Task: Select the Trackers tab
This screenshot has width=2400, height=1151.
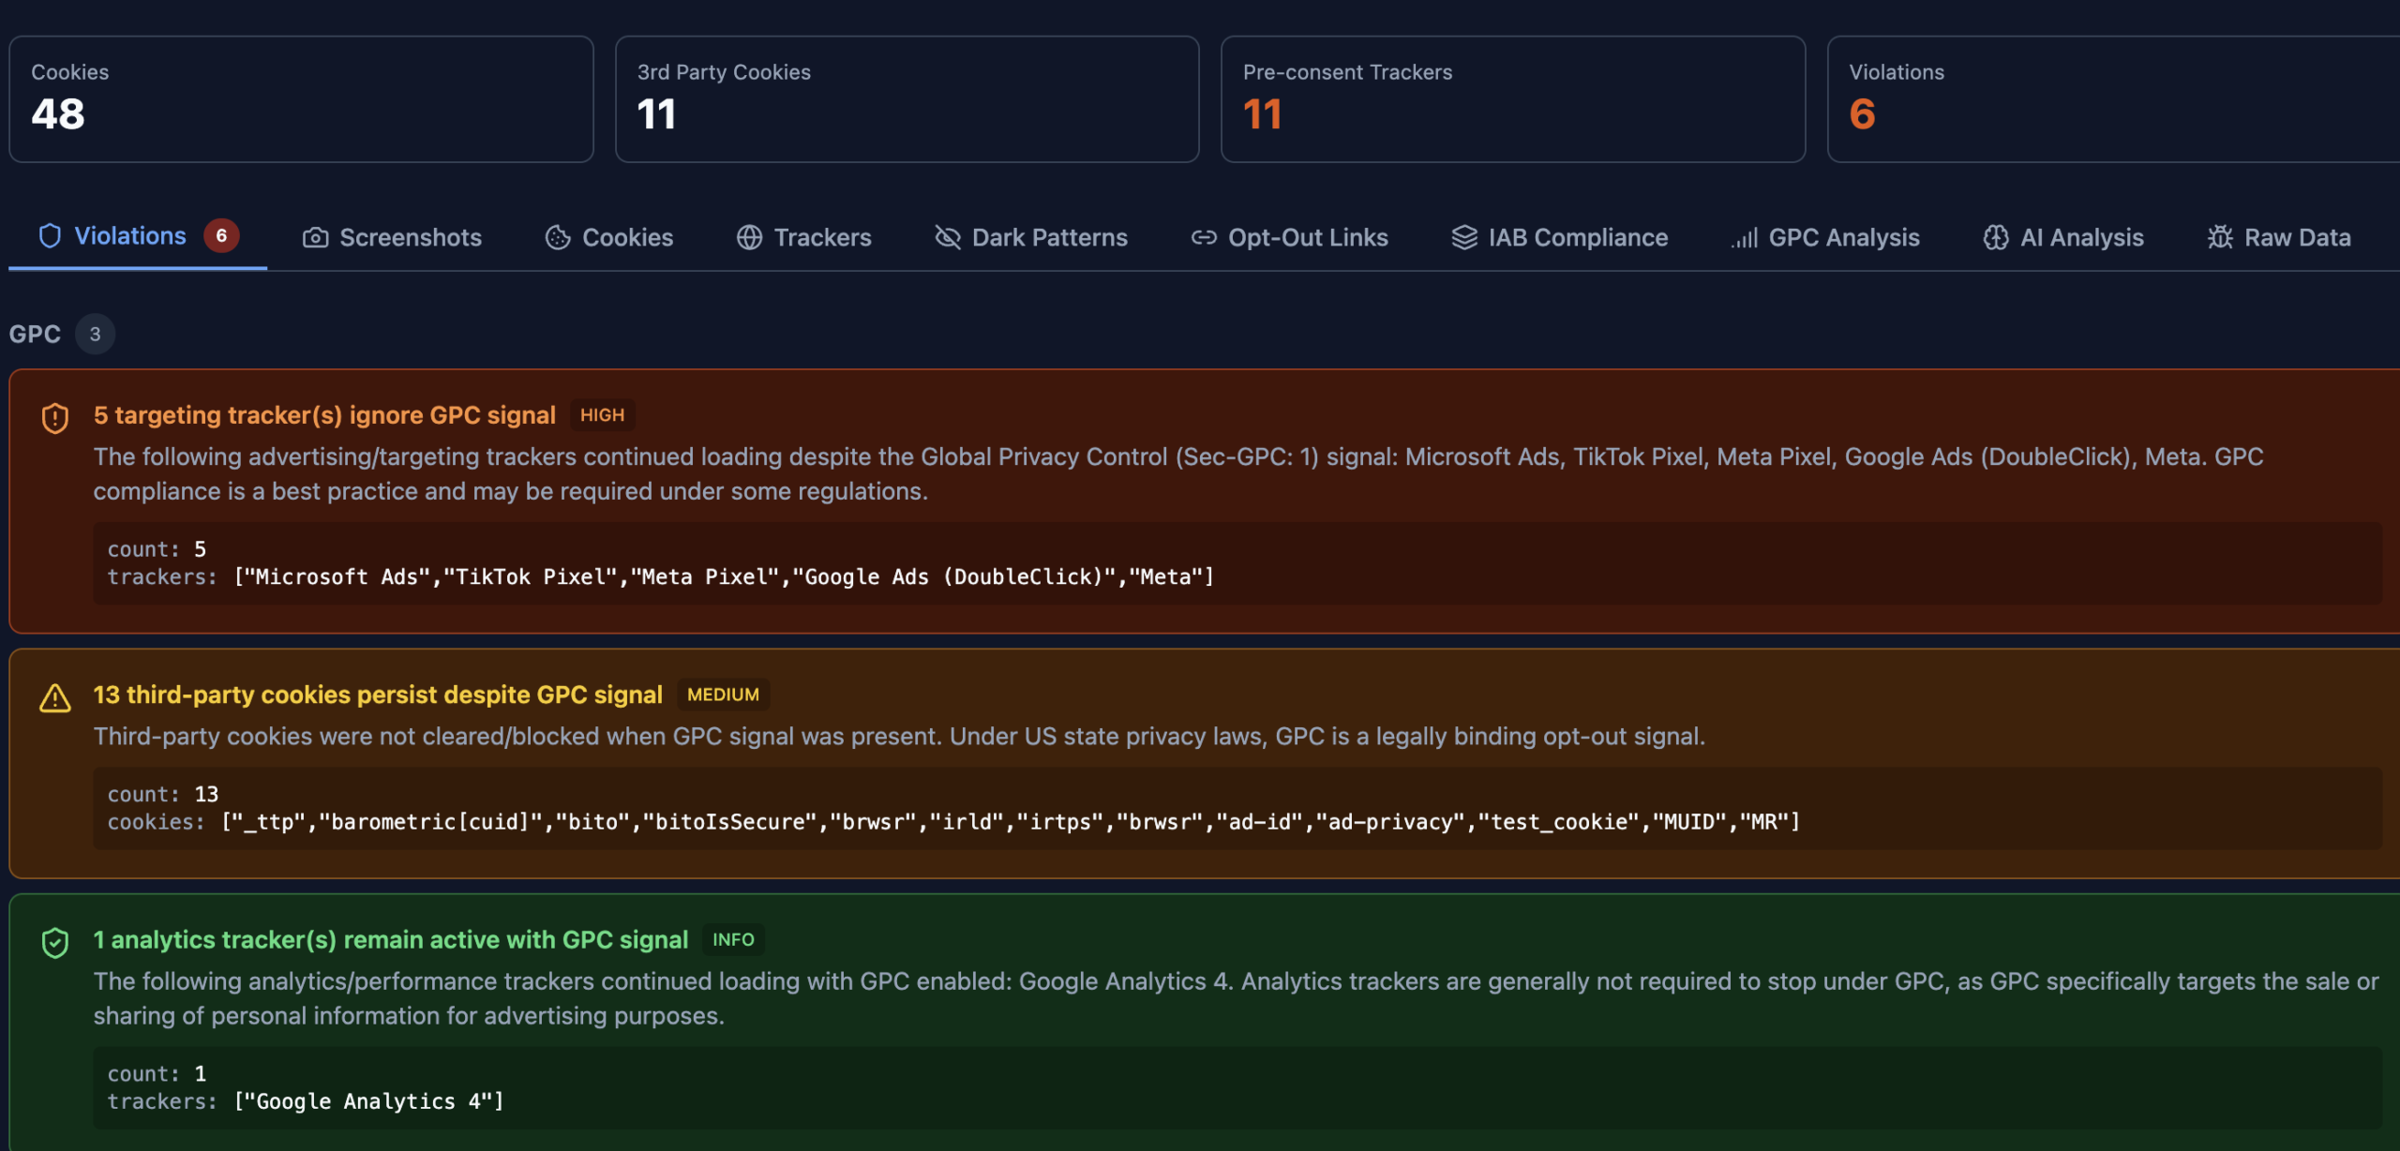Action: coord(822,238)
